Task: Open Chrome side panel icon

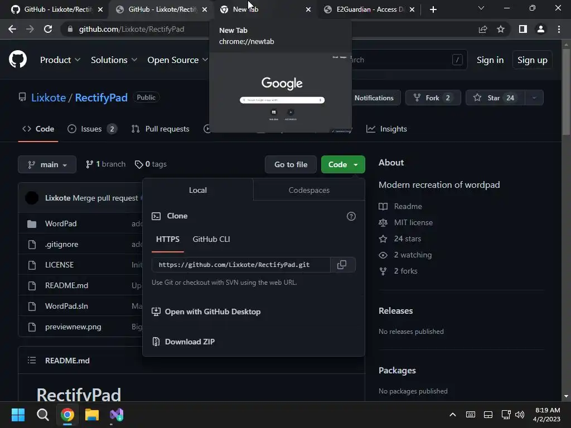Action: (x=523, y=29)
